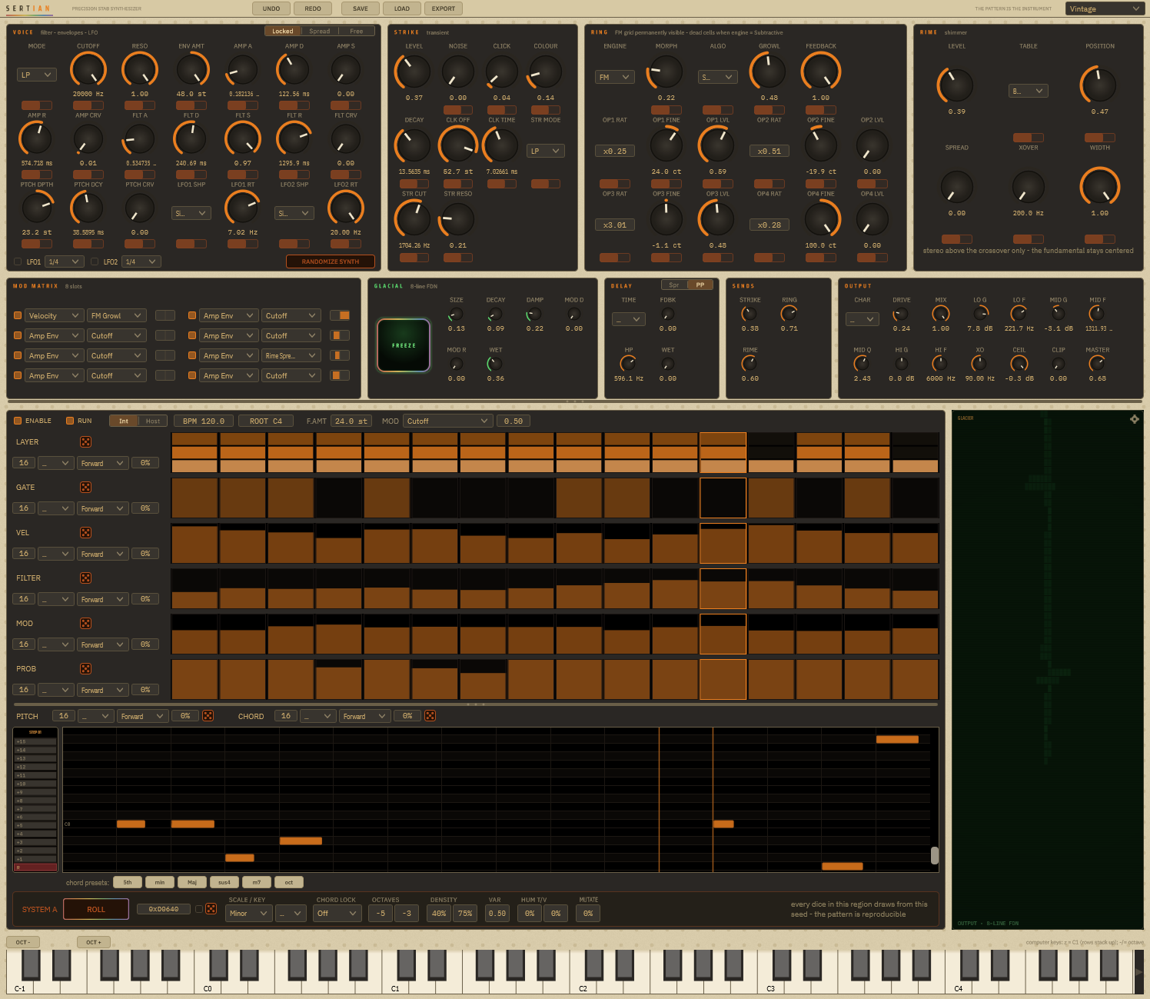
Task: Apply the sus4 chord preset
Action: pos(224,882)
